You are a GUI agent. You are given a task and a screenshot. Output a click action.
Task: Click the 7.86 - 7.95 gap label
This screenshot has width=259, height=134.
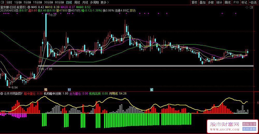point(45,69)
